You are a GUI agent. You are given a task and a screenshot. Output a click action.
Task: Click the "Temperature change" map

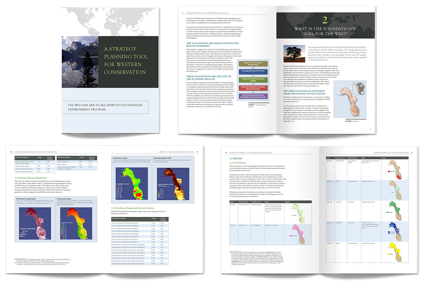click(76, 223)
